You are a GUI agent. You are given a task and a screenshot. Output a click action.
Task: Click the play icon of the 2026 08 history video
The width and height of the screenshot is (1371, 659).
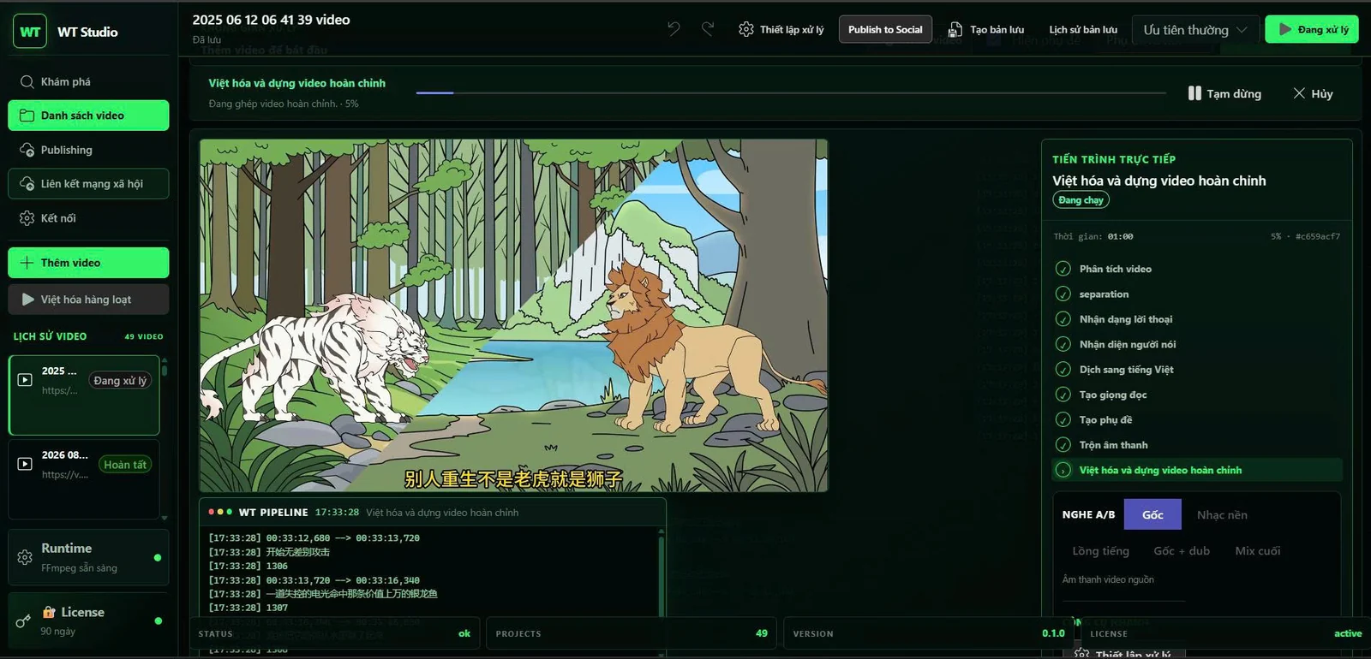pyautogui.click(x=25, y=464)
